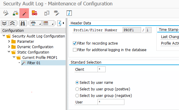Click the PROF1 profile number field
The image size is (179, 110).
coord(132,30)
